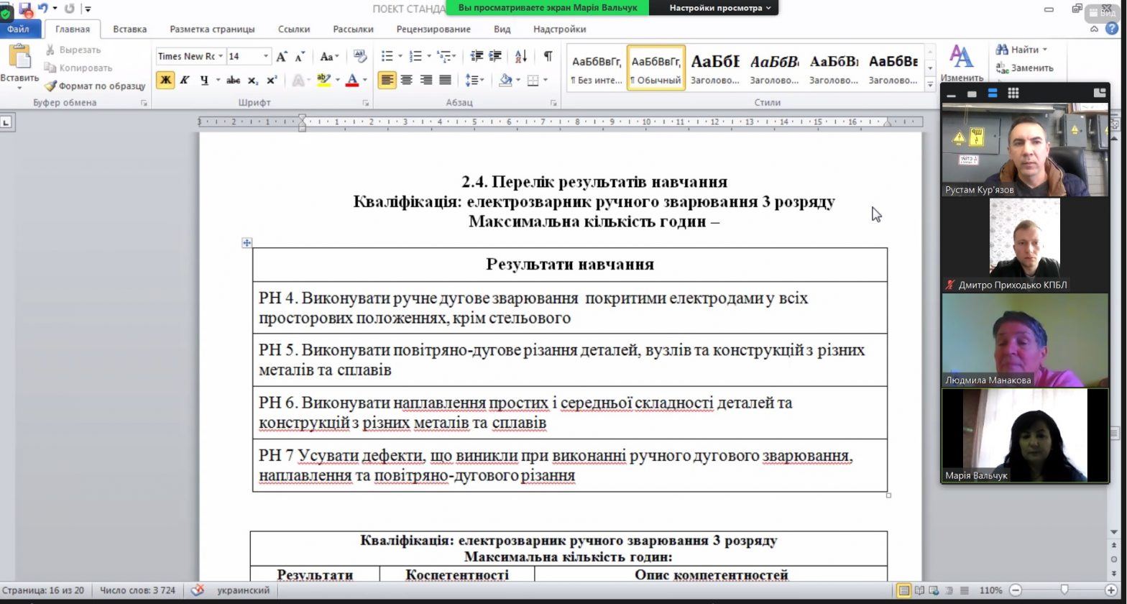The height and width of the screenshot is (604, 1127).
Task: Click the yellow text highlight color button
Action: tap(323, 80)
